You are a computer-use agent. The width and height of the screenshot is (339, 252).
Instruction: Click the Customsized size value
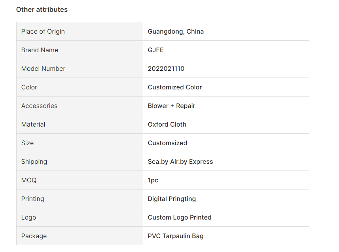[167, 143]
